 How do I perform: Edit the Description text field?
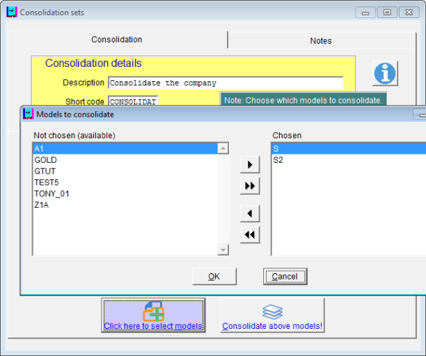click(x=226, y=83)
